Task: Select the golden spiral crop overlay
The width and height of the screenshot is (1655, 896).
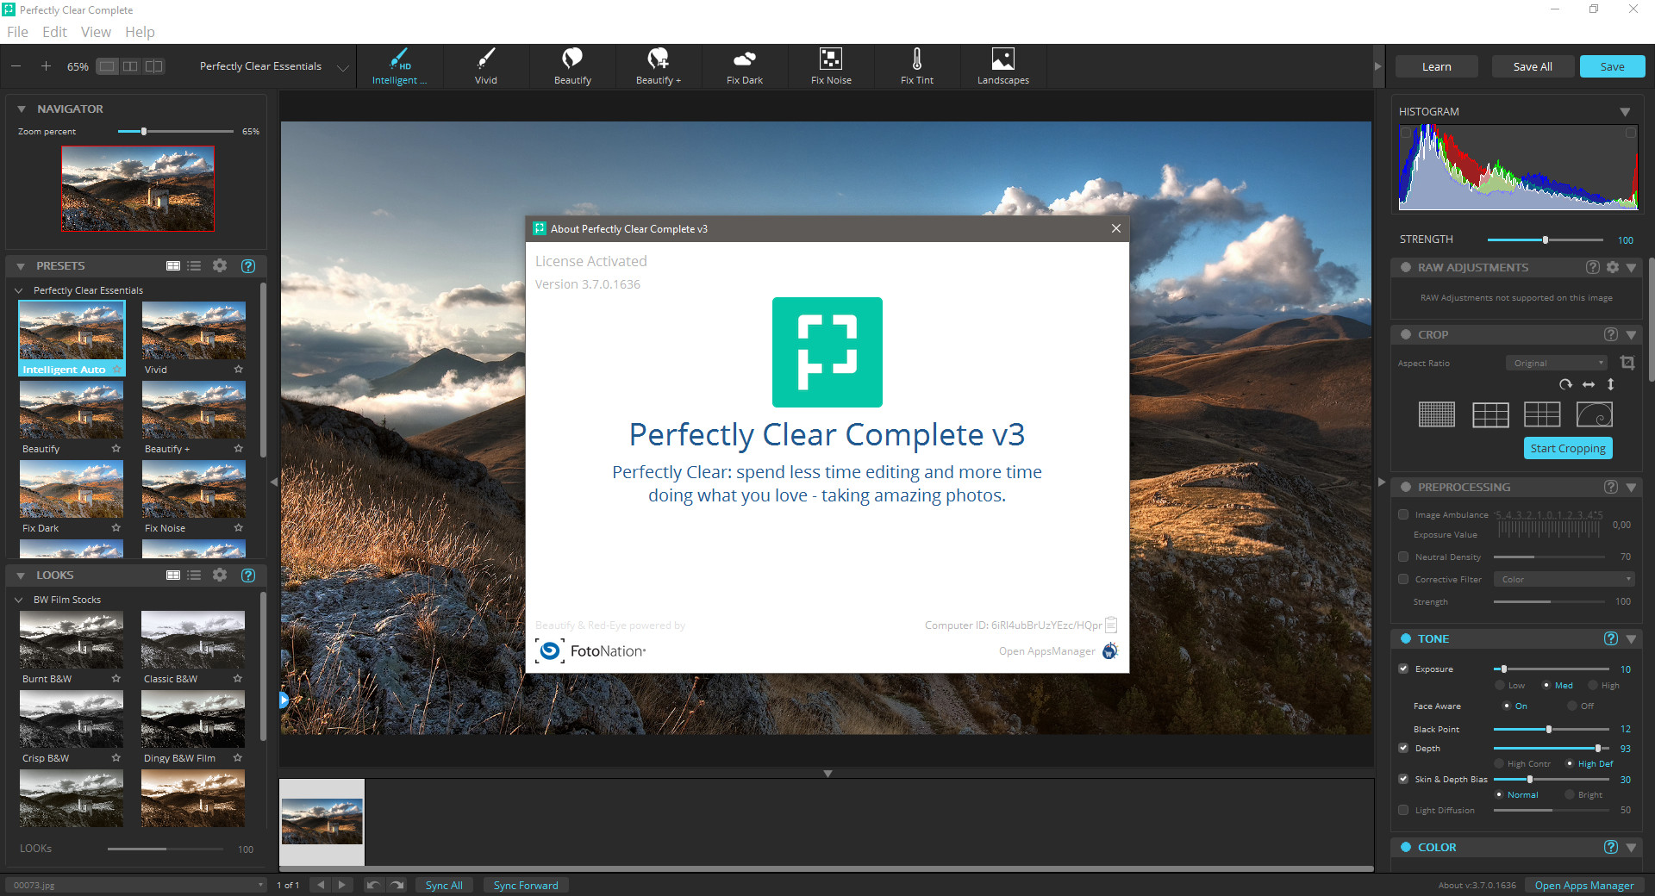Action: [1595, 414]
